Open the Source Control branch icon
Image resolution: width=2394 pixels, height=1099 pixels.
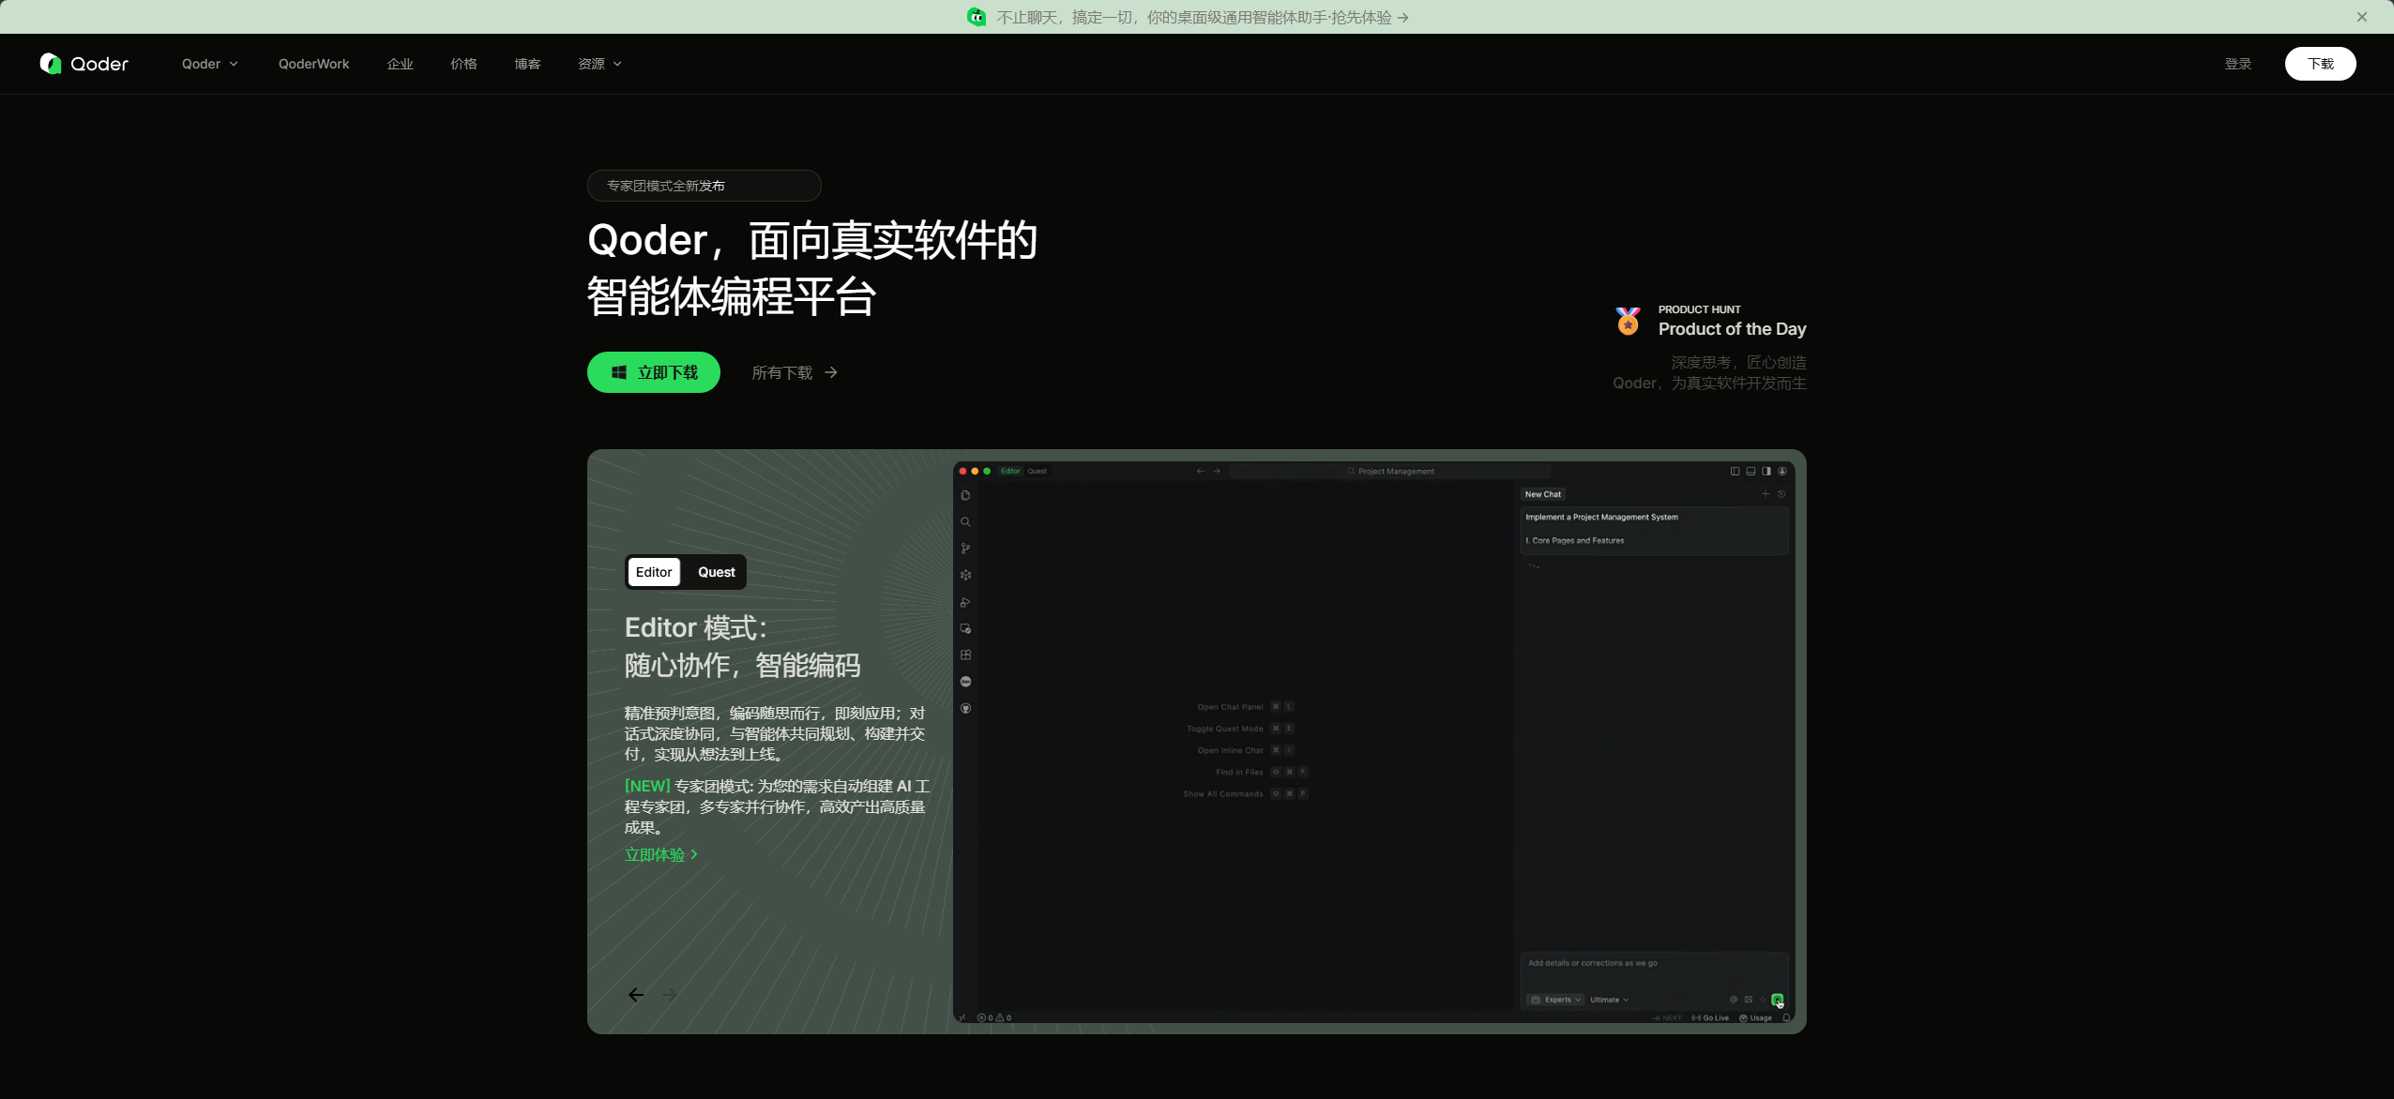[x=965, y=549]
